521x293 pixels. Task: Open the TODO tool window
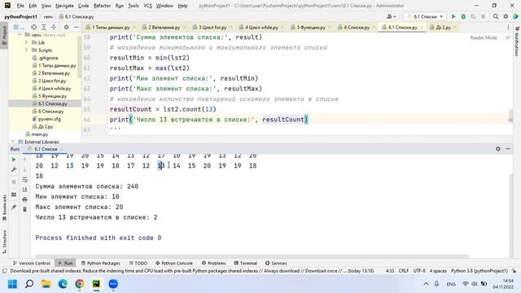click(138, 263)
